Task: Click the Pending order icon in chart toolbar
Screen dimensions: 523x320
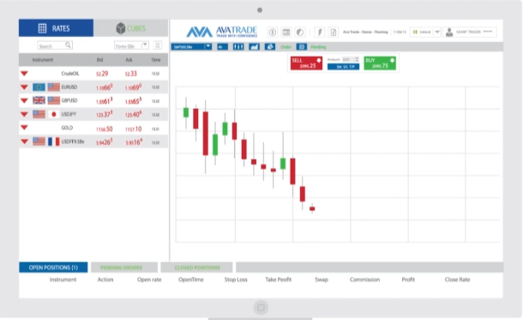Action: 302,47
